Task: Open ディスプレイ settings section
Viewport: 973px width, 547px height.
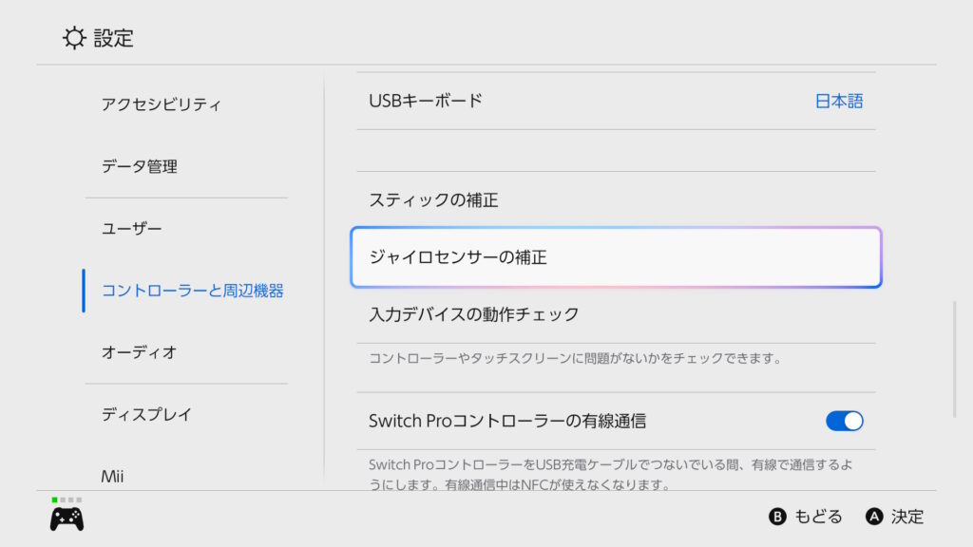Action: tap(147, 414)
